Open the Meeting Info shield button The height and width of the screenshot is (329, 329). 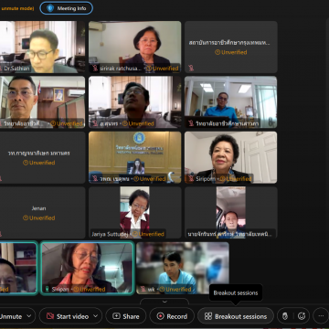click(67, 8)
